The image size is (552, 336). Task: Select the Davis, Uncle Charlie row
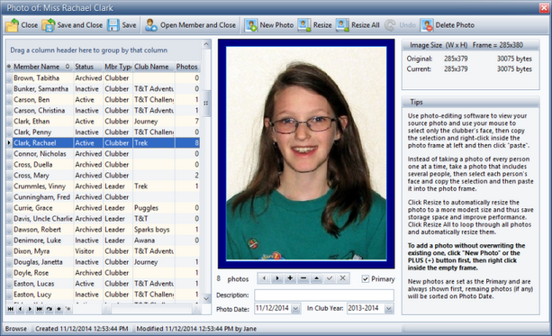[104, 219]
